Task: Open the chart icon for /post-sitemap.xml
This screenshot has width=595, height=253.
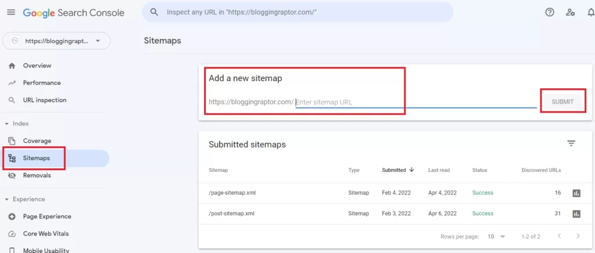Action: coord(576,214)
